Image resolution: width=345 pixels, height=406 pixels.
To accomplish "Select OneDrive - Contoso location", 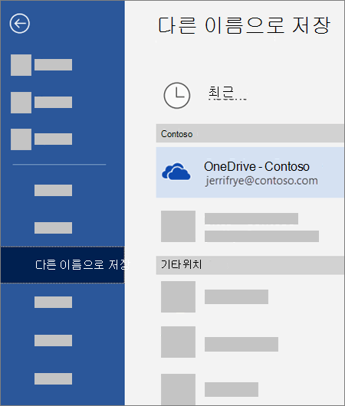I will 250,172.
